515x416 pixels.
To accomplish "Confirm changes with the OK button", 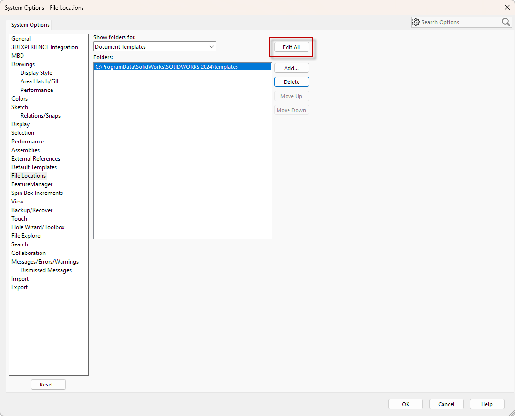I will [x=405, y=404].
